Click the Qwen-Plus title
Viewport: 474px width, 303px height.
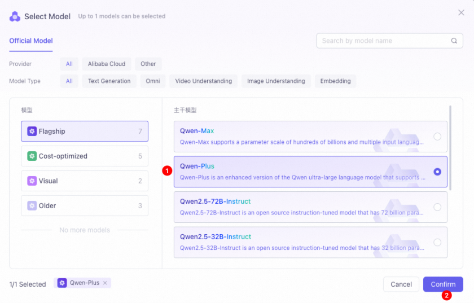(197, 166)
